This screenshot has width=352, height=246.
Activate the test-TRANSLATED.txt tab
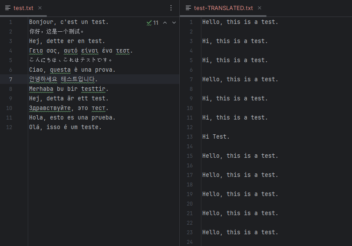tap(224, 8)
